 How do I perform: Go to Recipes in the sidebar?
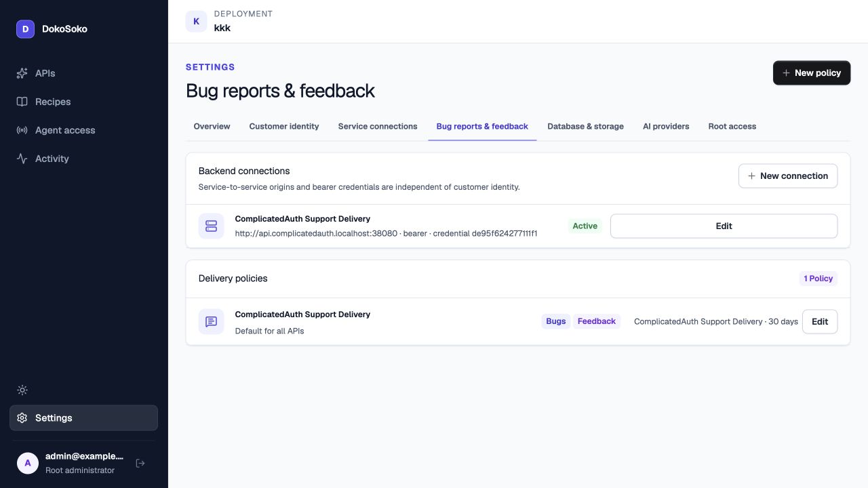[x=84, y=102]
